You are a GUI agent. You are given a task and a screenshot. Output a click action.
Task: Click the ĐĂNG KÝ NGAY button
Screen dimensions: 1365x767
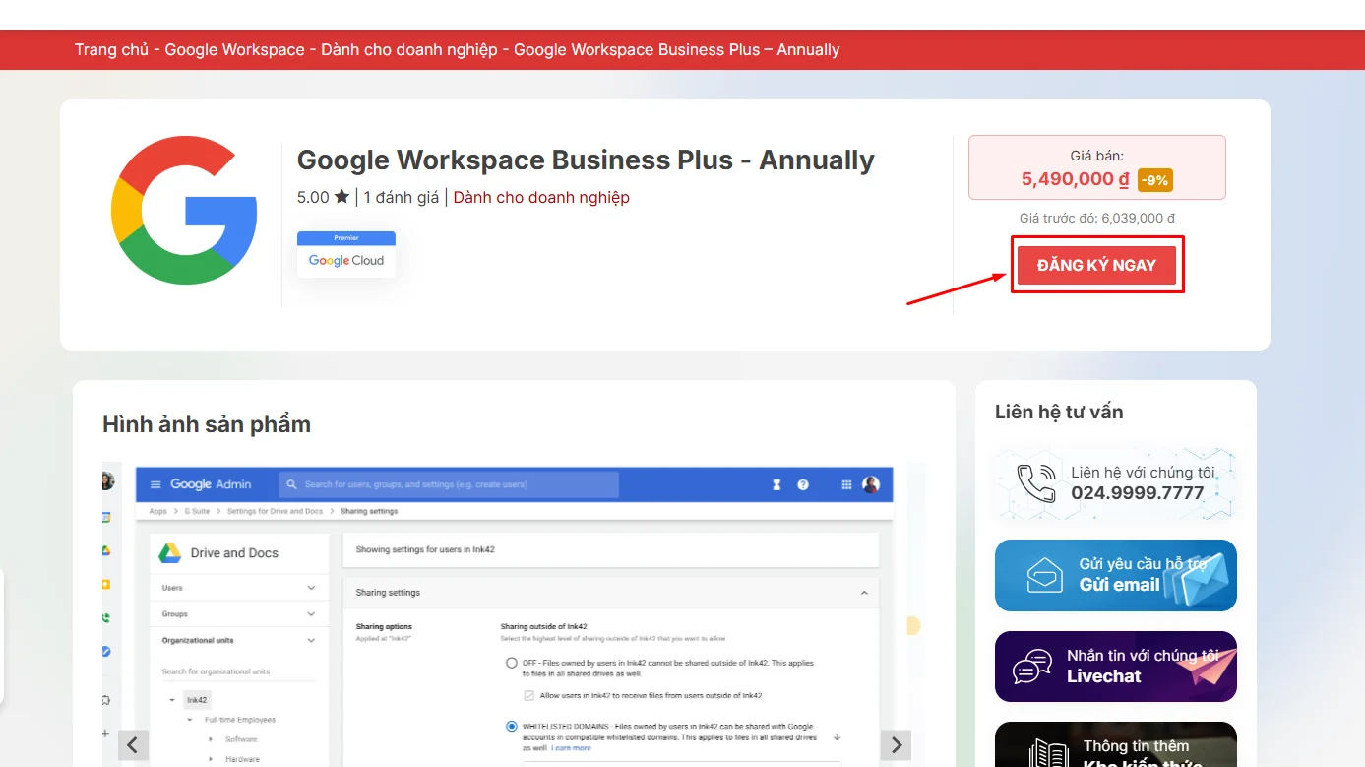[1096, 265]
